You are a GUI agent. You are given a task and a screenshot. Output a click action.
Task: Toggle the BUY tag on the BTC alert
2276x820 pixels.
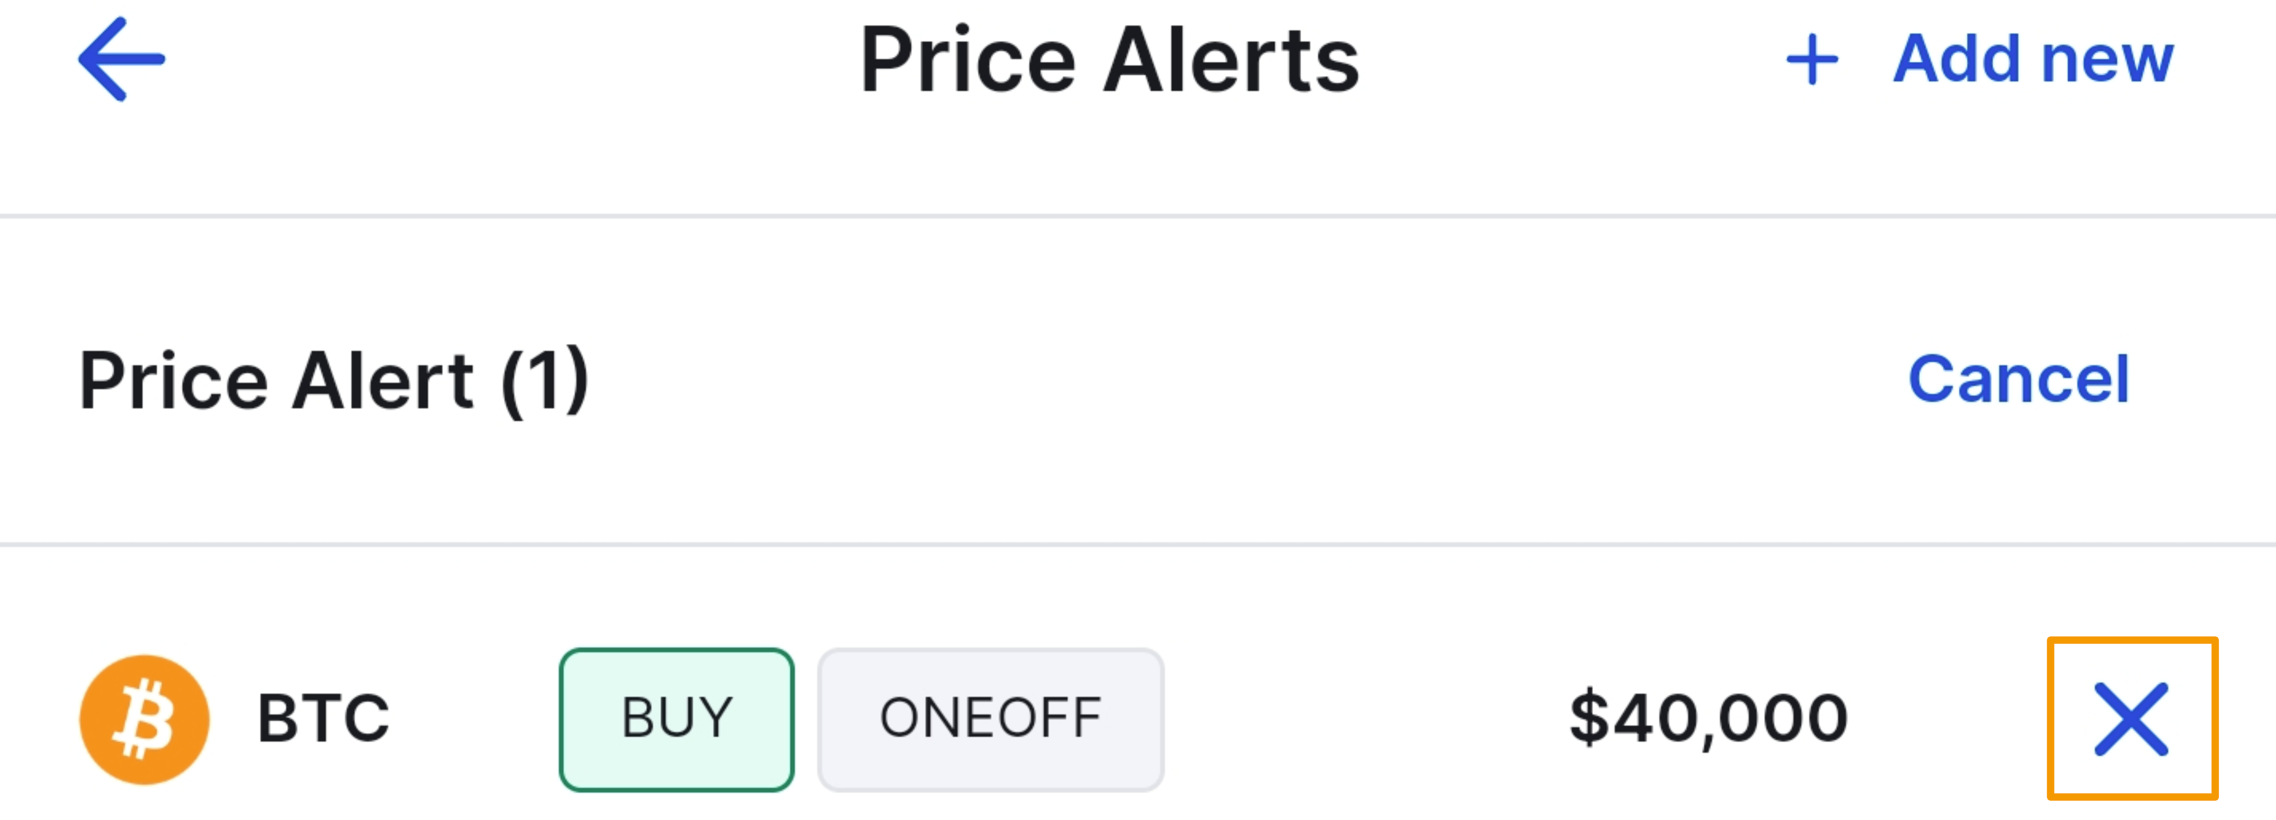(677, 718)
